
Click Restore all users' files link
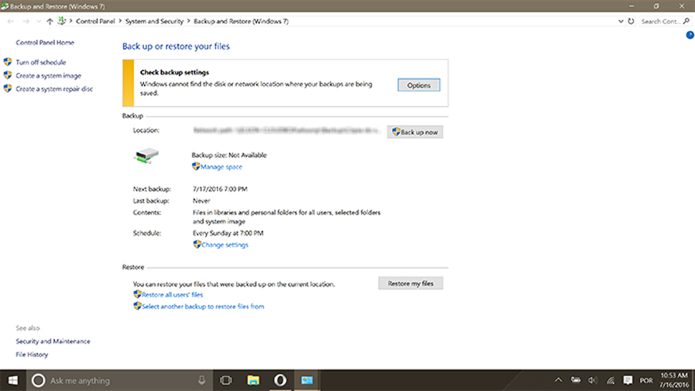click(172, 295)
